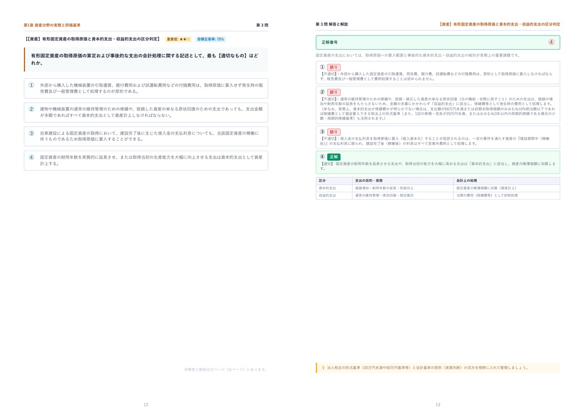Image resolution: width=584 pixels, height=413 pixels.
Task: Click the 誤り badge beside explanation ③
Action: 334,132
